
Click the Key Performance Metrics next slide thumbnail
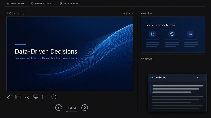pos(173,35)
